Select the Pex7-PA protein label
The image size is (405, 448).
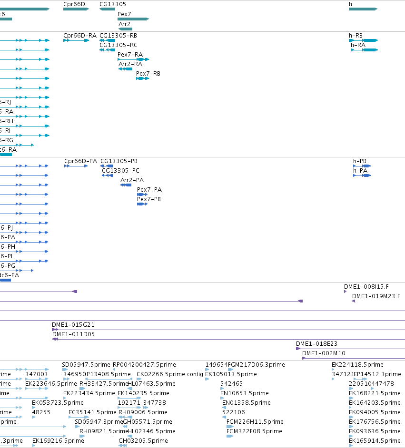click(149, 189)
